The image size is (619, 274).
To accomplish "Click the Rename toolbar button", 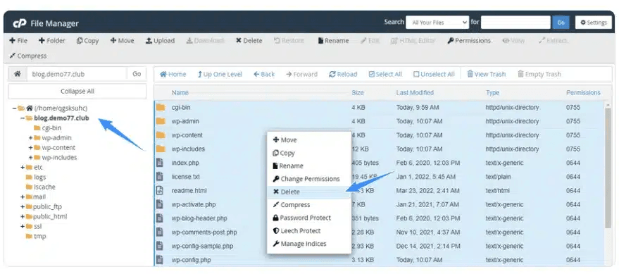I will 333,41.
